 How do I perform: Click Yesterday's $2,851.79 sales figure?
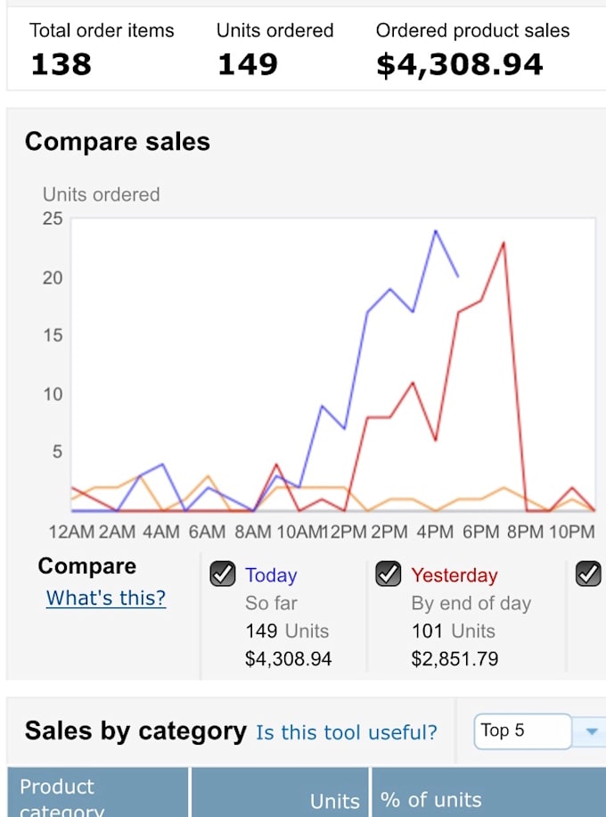[454, 659]
